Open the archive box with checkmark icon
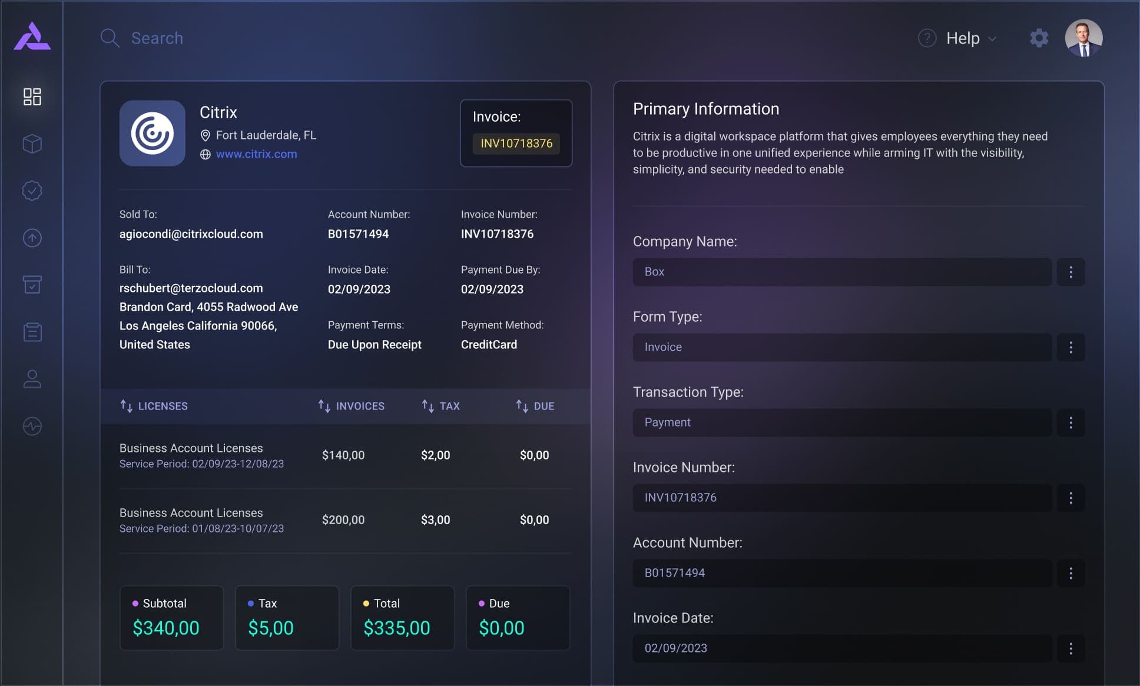1140x686 pixels. point(32,285)
